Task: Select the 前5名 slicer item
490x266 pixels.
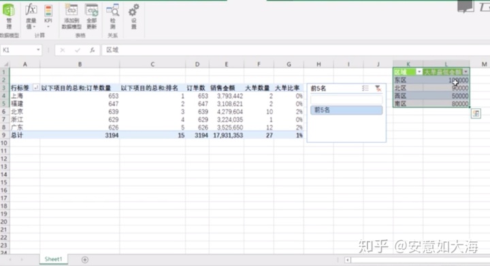Action: pos(346,110)
